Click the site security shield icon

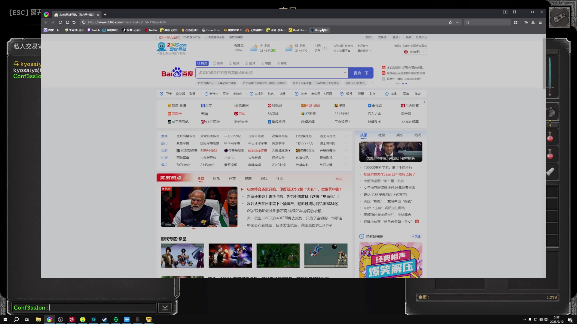84,22
